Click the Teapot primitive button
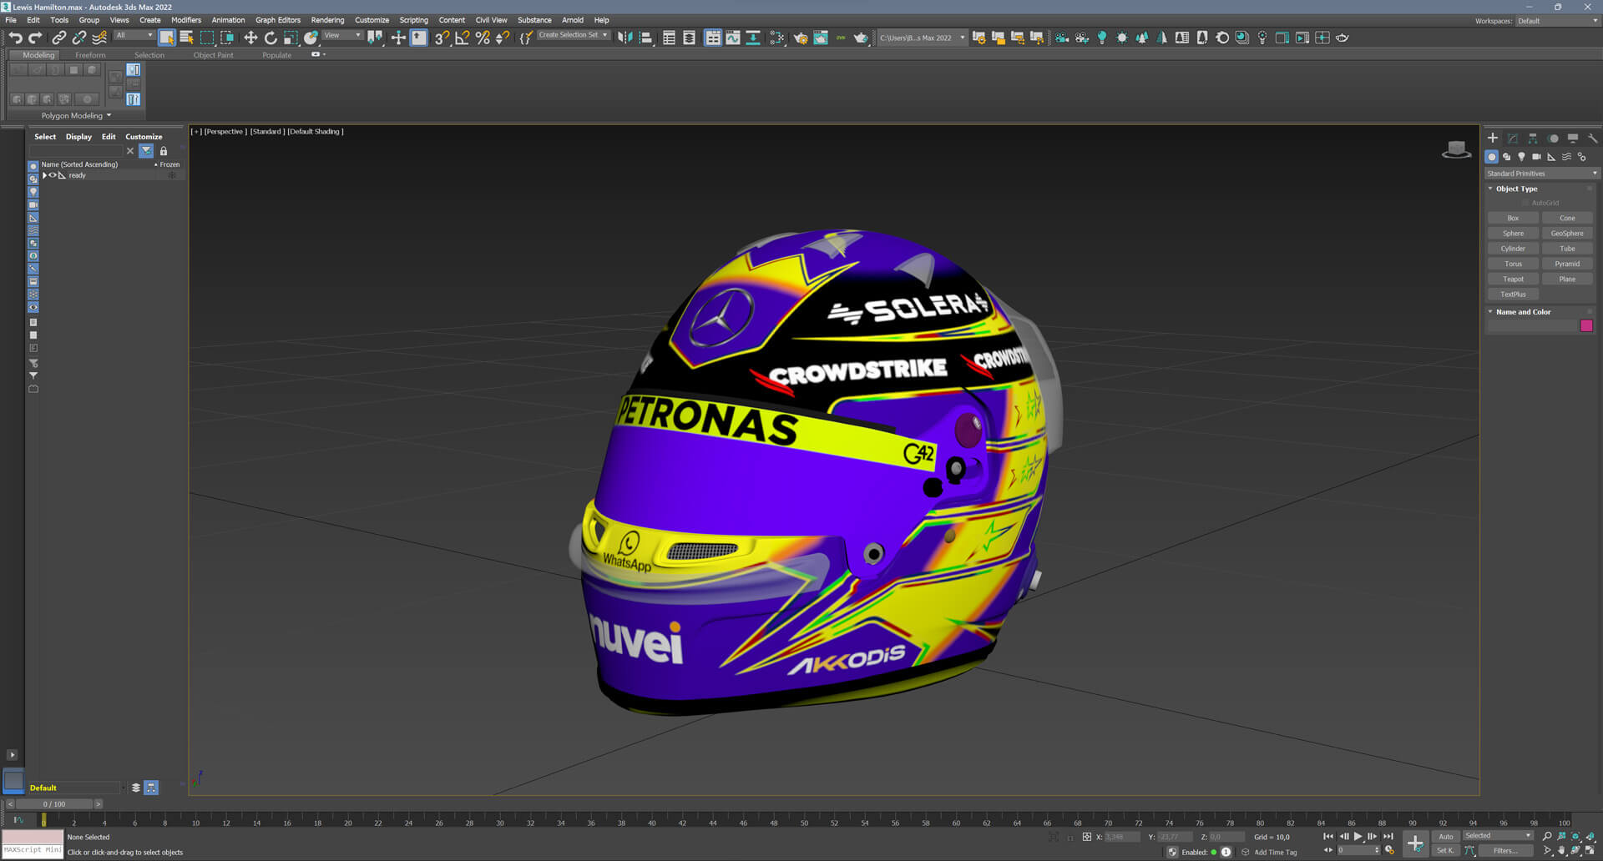The image size is (1603, 861). point(1513,279)
